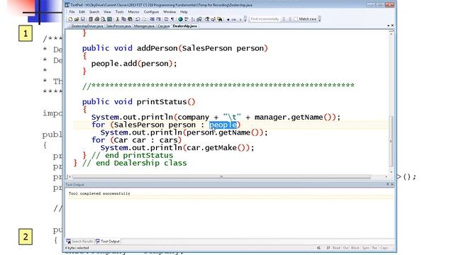Paste from clipboard with the Paste icon
Viewport: 454px width, 255px height.
coord(130,19)
